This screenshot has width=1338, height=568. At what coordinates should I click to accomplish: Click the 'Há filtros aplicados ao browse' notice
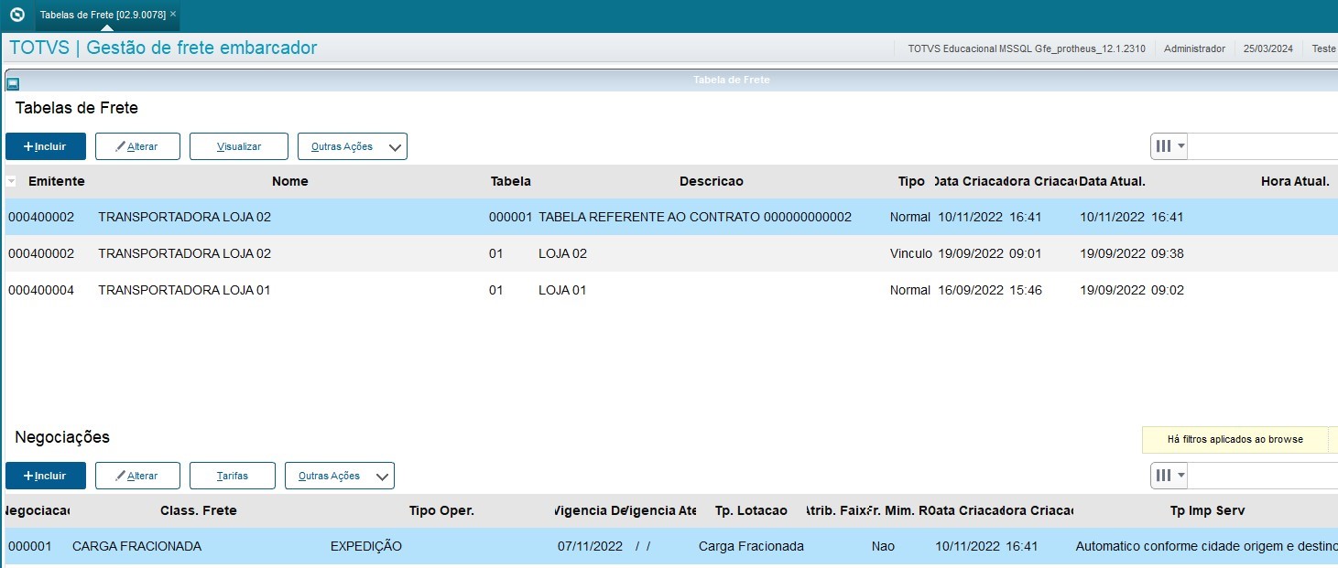click(x=1235, y=440)
